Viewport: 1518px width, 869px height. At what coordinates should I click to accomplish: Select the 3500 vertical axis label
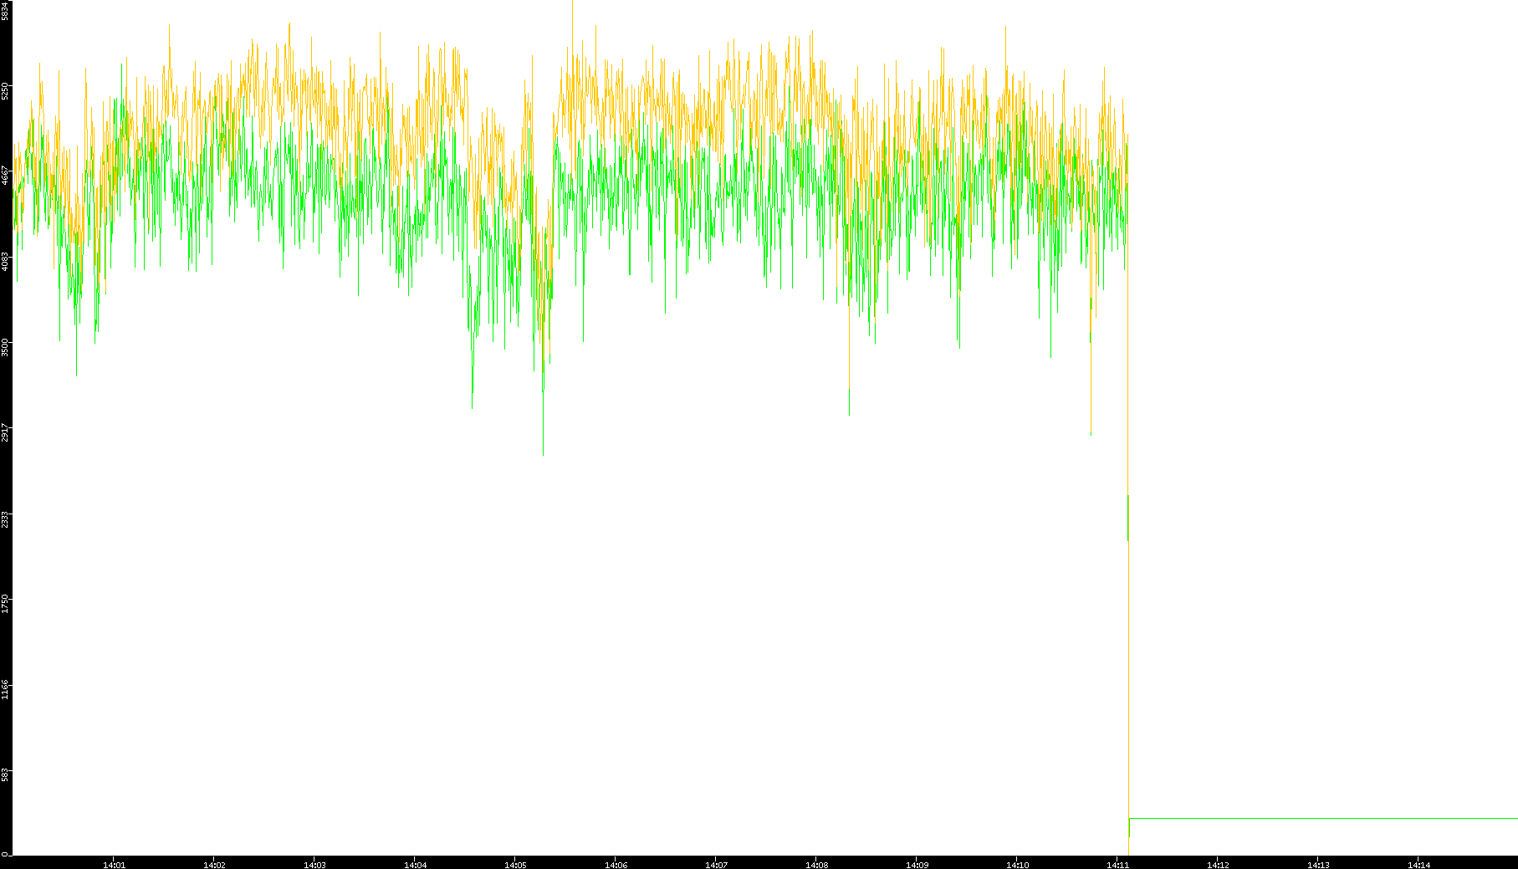tap(5, 347)
